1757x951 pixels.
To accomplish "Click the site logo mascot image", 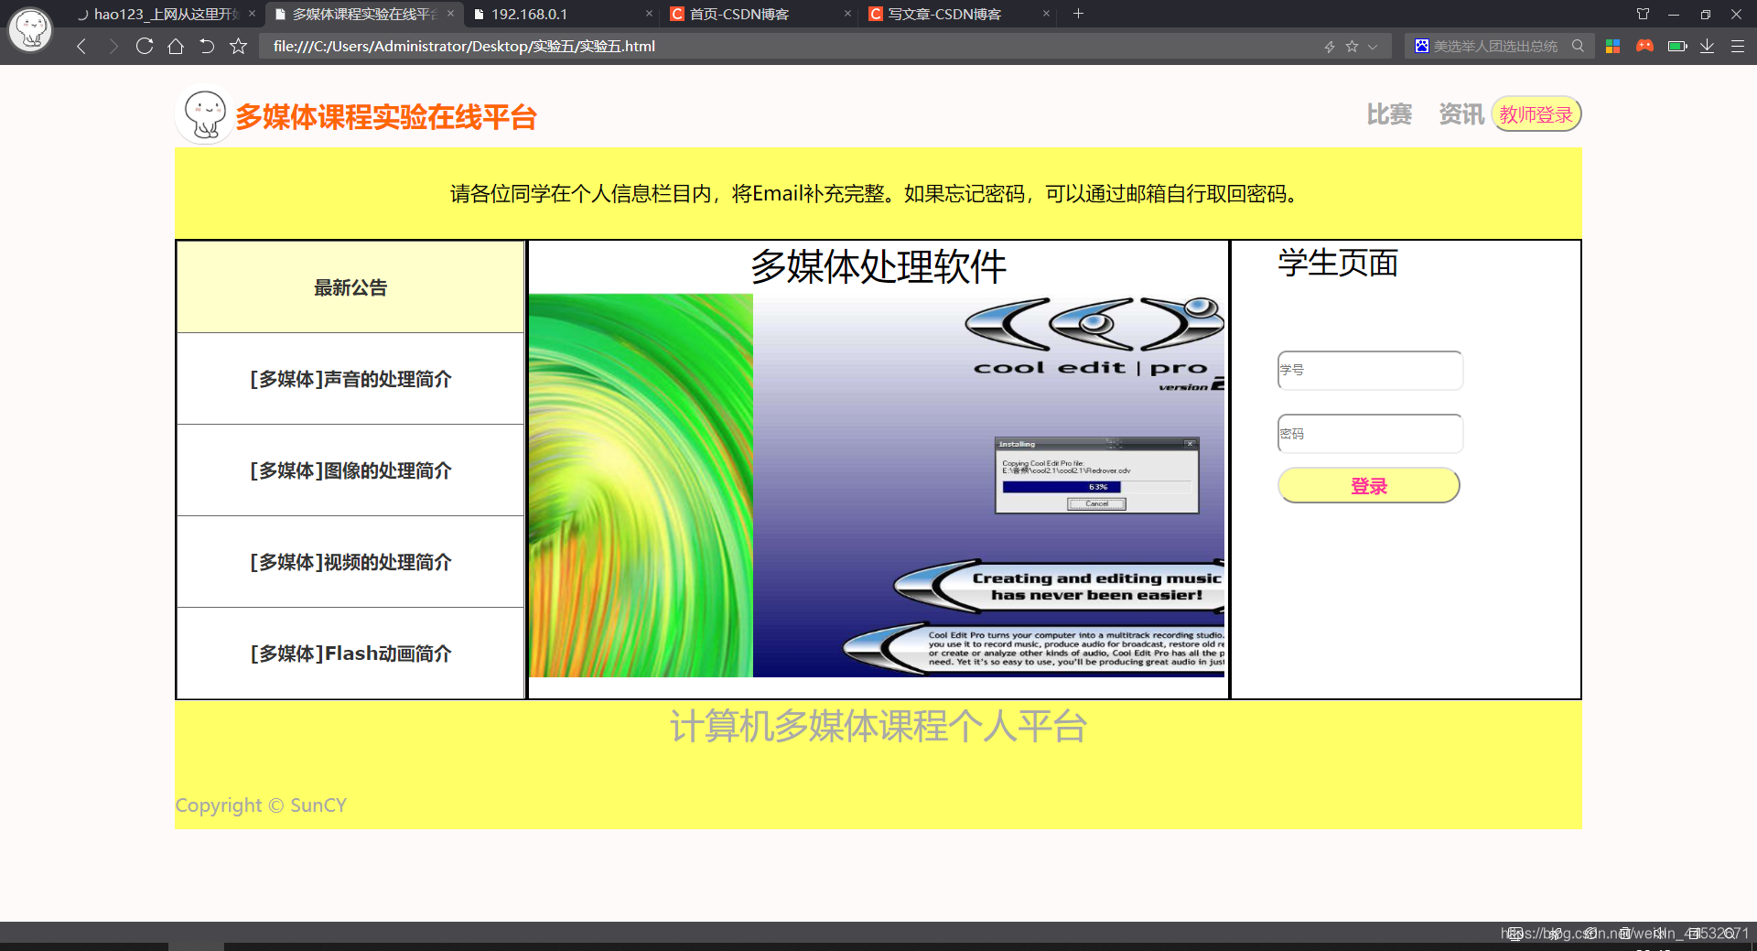I will (x=204, y=115).
